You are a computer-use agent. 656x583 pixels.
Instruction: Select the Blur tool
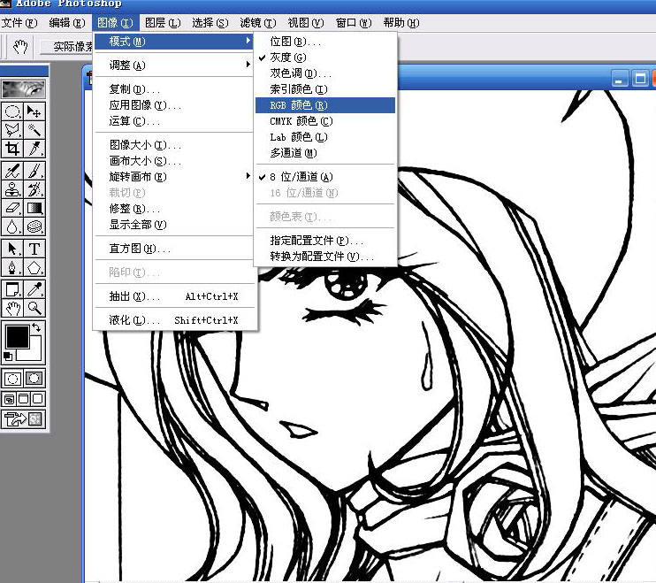click(x=12, y=226)
